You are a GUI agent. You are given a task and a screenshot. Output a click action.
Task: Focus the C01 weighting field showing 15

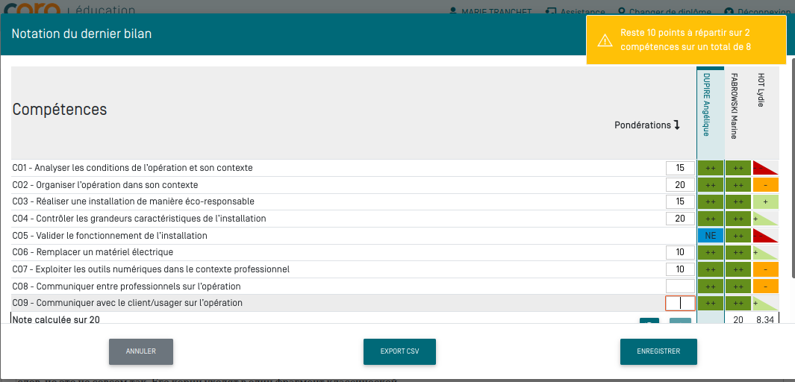tap(680, 168)
